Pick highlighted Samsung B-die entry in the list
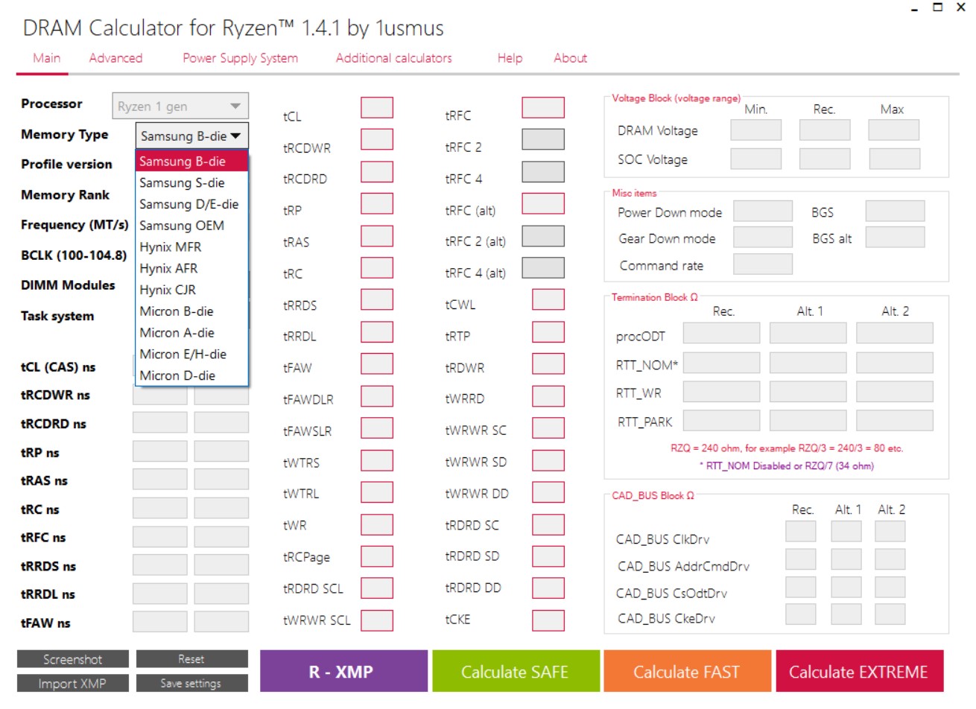This screenshot has width=976, height=709. click(x=191, y=162)
